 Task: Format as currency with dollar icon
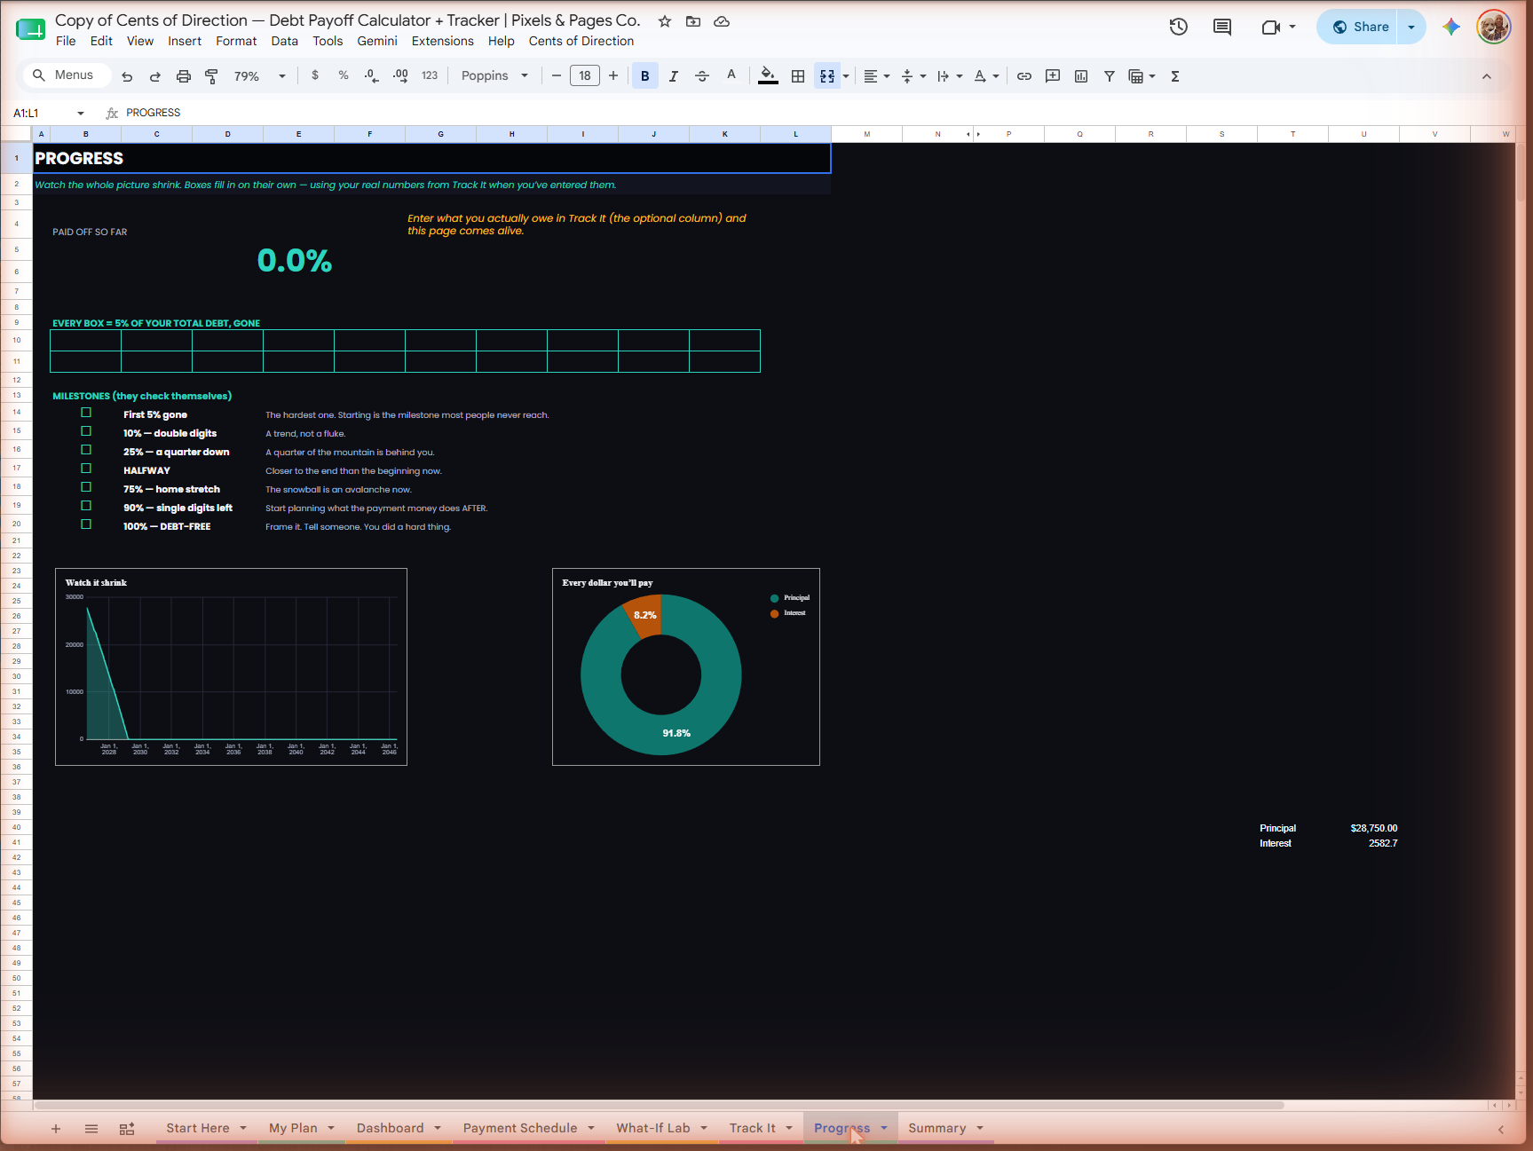point(315,75)
